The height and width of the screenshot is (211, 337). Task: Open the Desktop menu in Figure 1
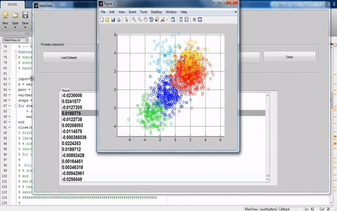[156, 12]
